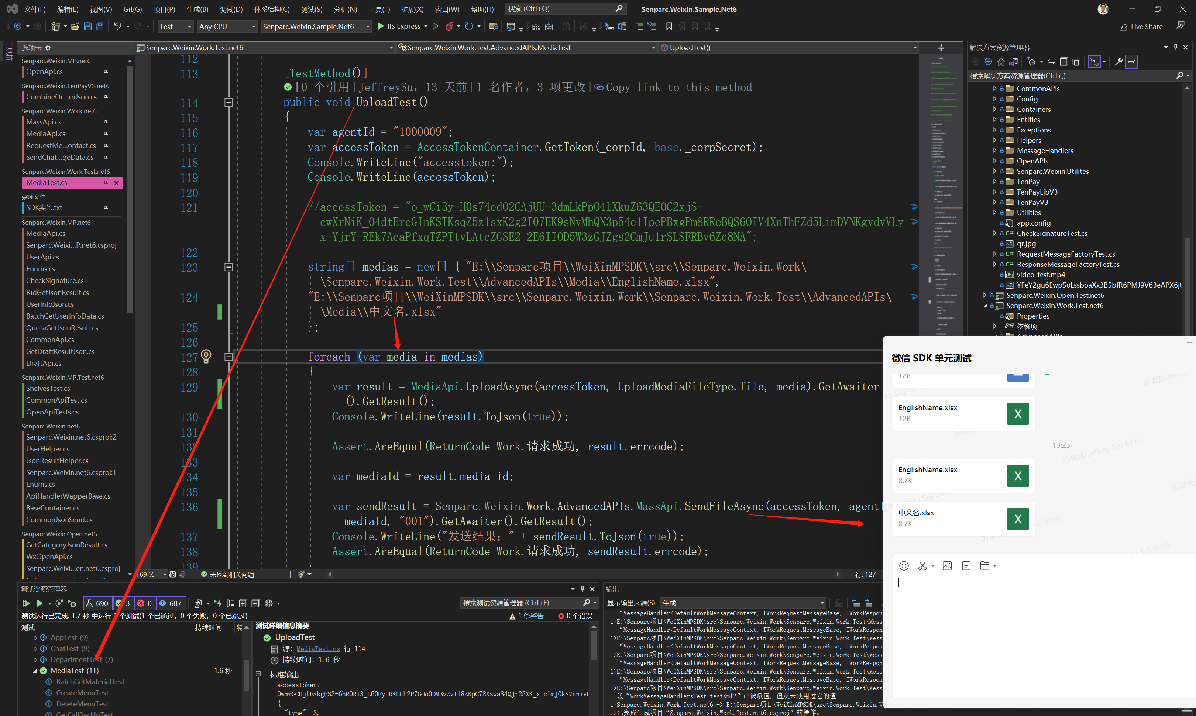Open MediaTest.cs link in test details summary
Viewport: 1196px width, 716px height.
coord(317,648)
